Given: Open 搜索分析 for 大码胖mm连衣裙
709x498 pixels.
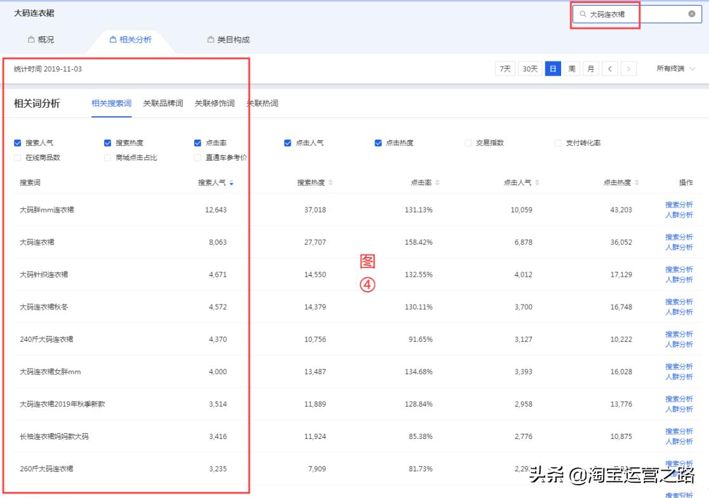Looking at the screenshot, I should (680, 204).
